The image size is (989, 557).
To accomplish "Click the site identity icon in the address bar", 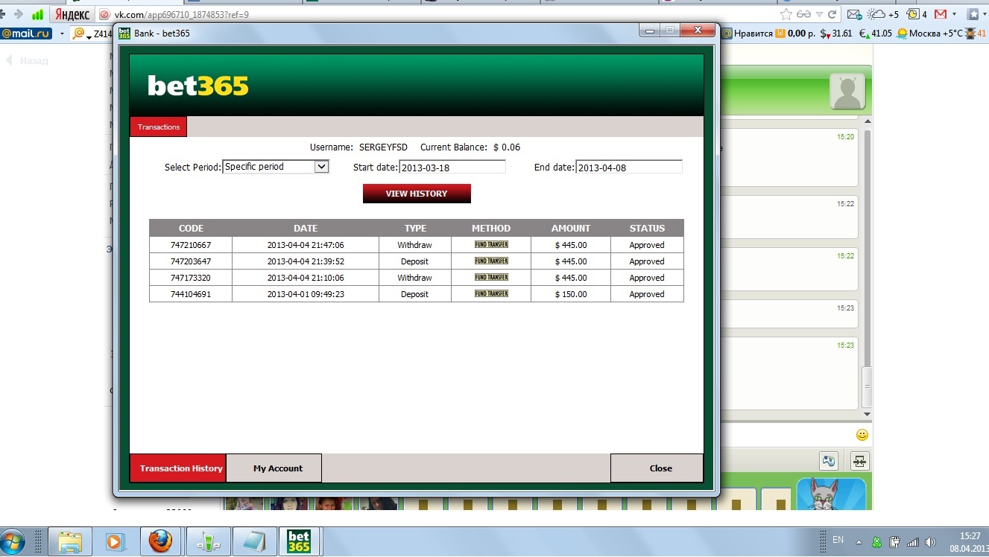I will tap(104, 14).
